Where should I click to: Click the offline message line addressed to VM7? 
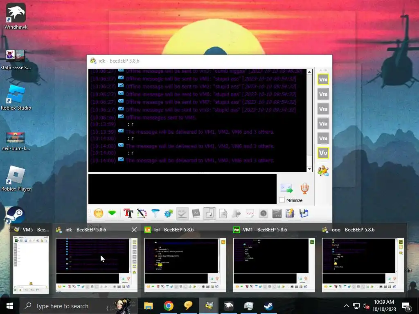(211, 102)
